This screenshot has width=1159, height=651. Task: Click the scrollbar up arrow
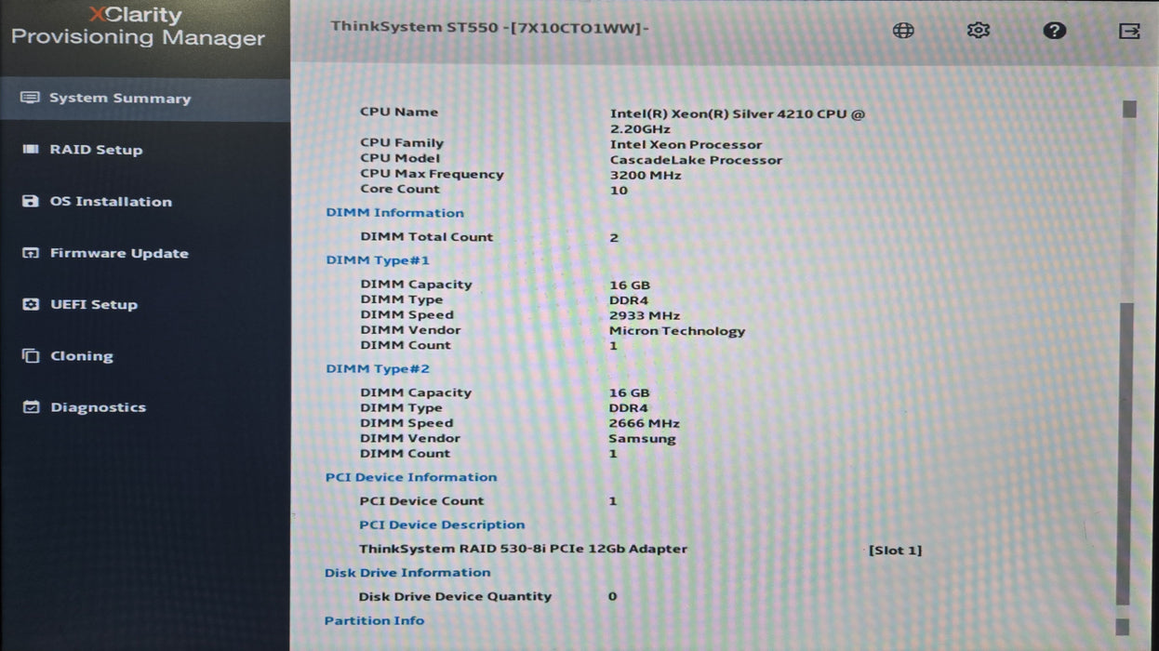(x=1129, y=109)
